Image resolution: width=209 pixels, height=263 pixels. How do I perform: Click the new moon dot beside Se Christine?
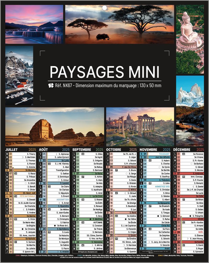[22, 229]
